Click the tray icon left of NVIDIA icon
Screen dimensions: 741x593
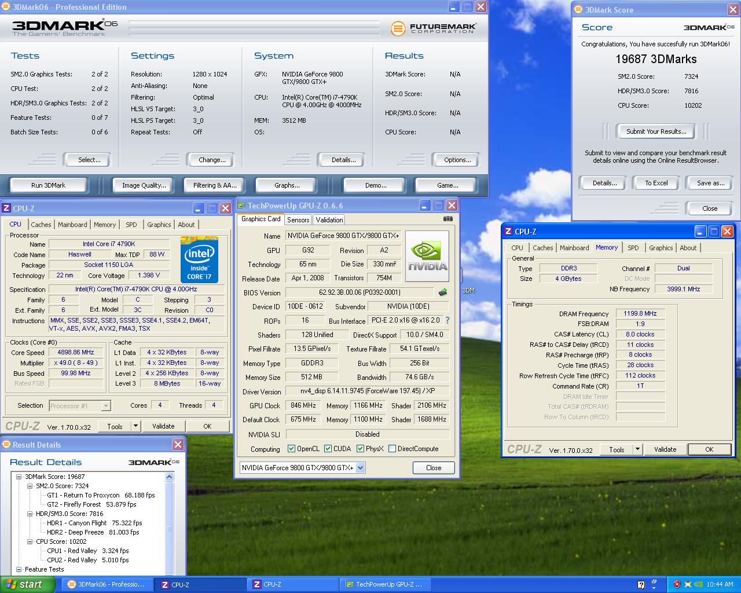pyautogui.click(x=688, y=584)
